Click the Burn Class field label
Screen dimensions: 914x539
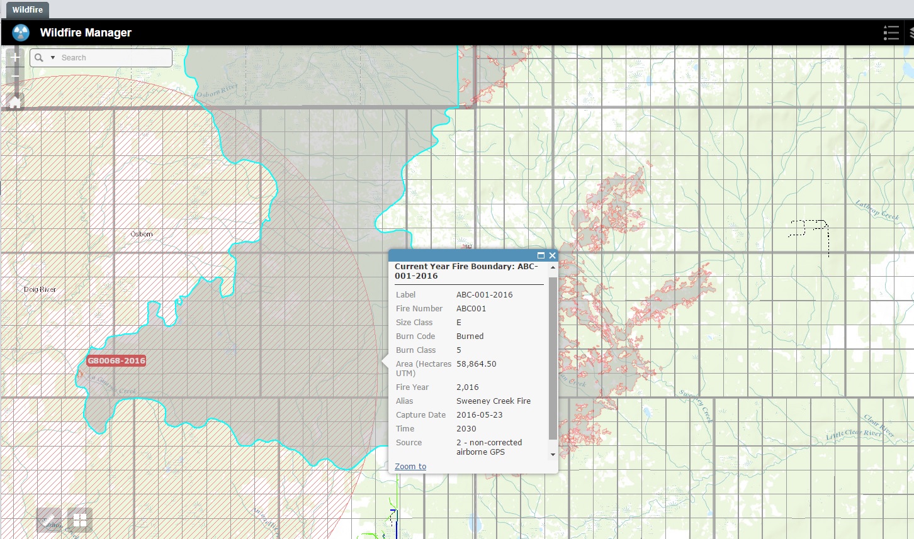[415, 350]
